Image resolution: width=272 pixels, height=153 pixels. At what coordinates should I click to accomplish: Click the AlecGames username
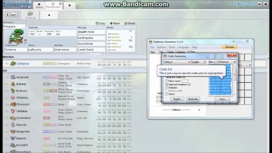[x=245, y=4]
